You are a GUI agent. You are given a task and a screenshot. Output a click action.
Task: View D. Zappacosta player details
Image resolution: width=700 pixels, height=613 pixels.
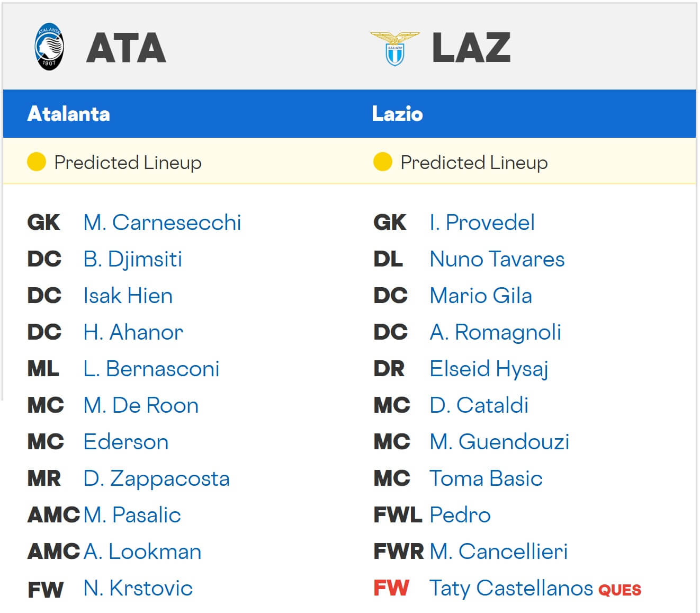click(156, 478)
